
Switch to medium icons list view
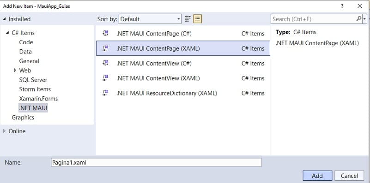pyautogui.click(x=198, y=19)
